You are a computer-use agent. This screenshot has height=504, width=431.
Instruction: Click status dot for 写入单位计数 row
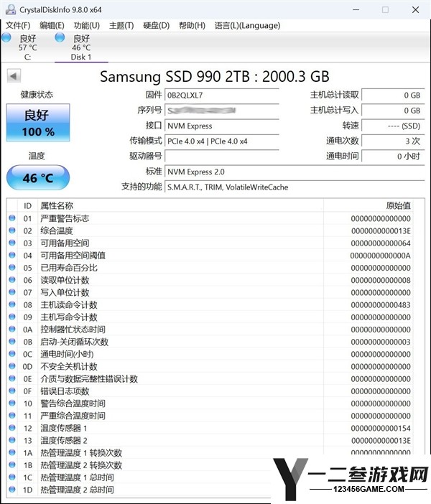[12, 292]
